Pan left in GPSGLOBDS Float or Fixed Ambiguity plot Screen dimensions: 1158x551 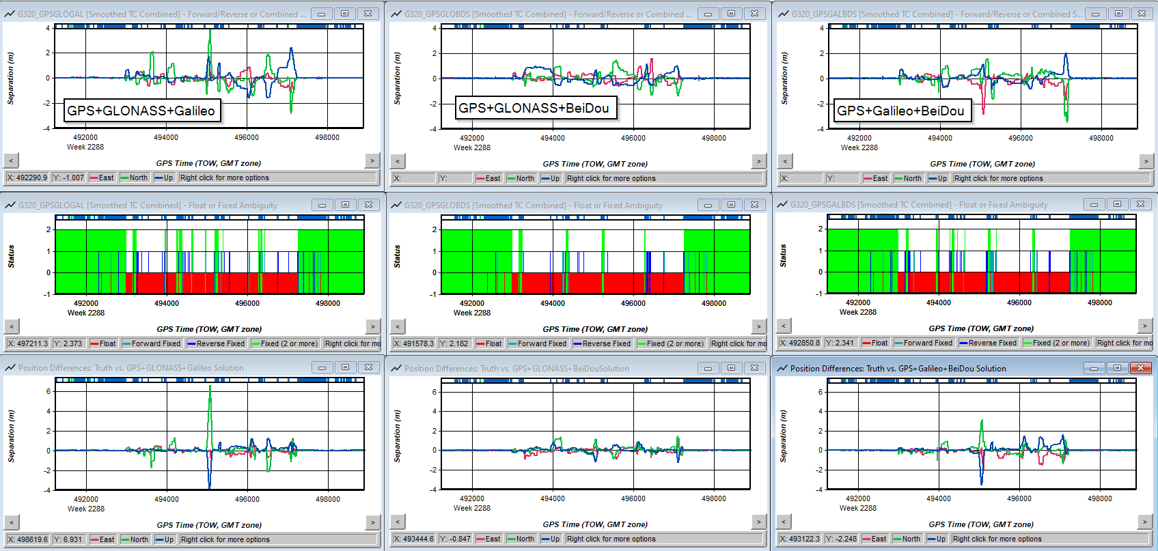398,327
